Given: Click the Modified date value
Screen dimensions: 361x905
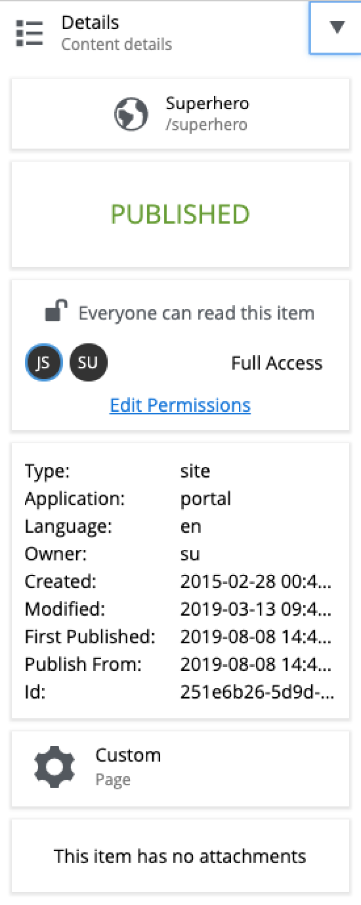Looking at the screenshot, I should click(x=256, y=609).
